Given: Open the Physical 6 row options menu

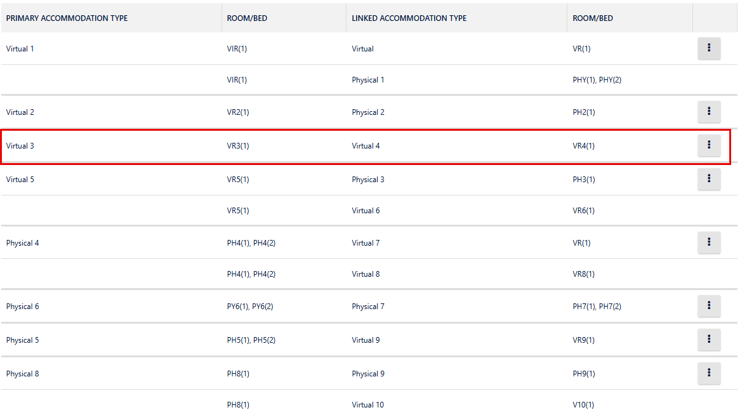Looking at the screenshot, I should pyautogui.click(x=709, y=306).
